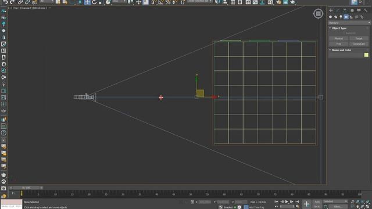
Task: Open the Curve Editor icon
Action: pos(255,2)
